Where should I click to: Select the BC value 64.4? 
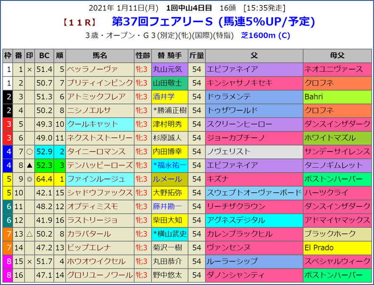(x=45, y=179)
